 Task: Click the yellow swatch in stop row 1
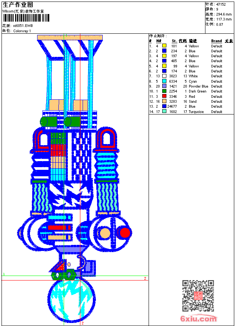[164, 45]
